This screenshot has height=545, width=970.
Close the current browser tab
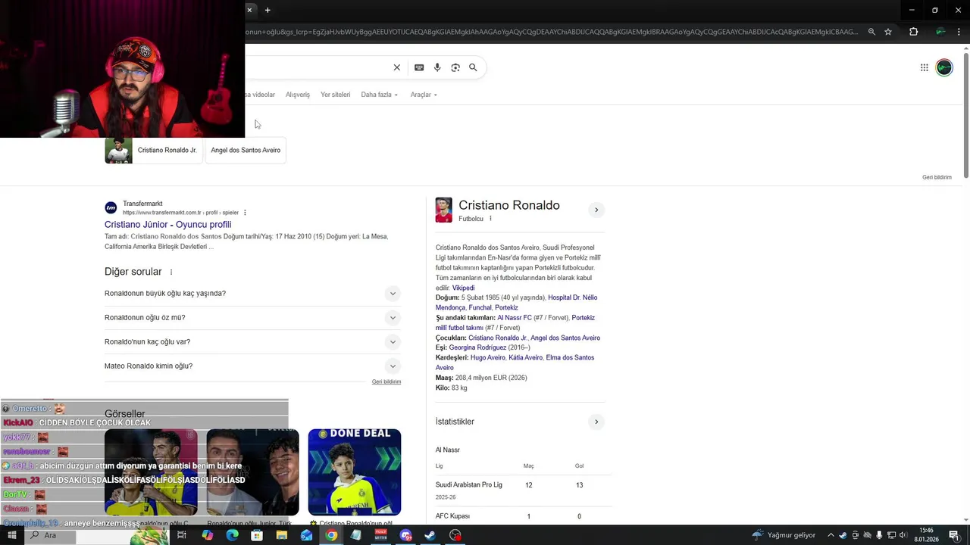click(249, 10)
